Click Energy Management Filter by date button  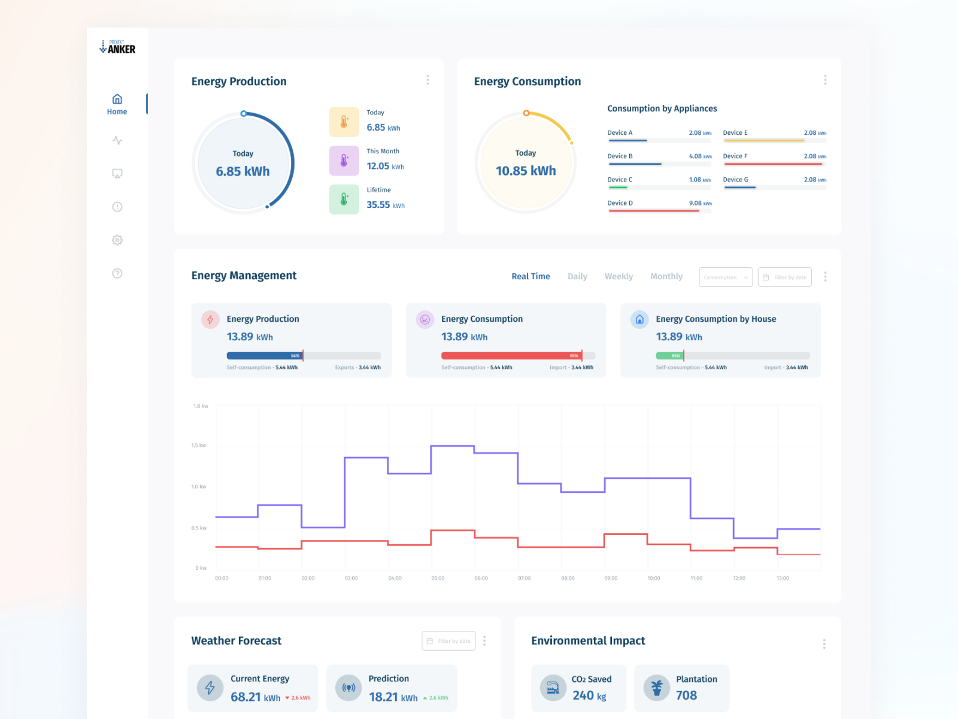pyautogui.click(x=785, y=277)
